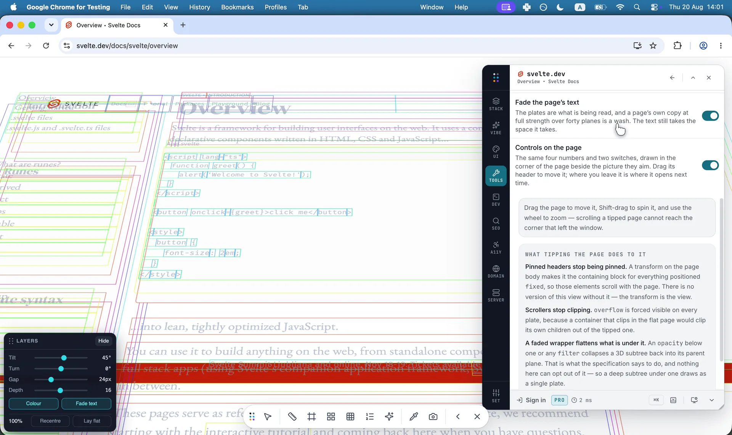Select the ruler measure tool
Screen dimensions: 732x435
point(292,417)
